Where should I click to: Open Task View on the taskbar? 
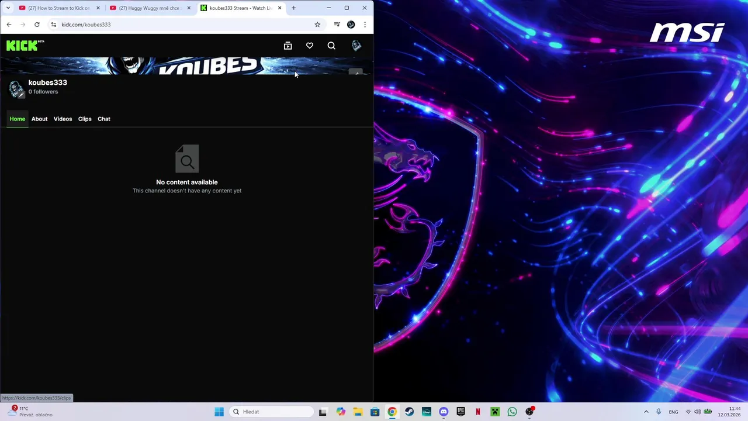click(323, 412)
